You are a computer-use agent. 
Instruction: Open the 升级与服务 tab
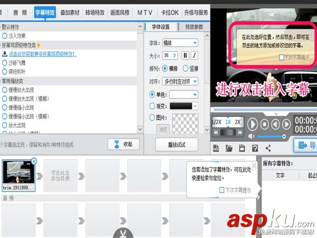[196, 13]
